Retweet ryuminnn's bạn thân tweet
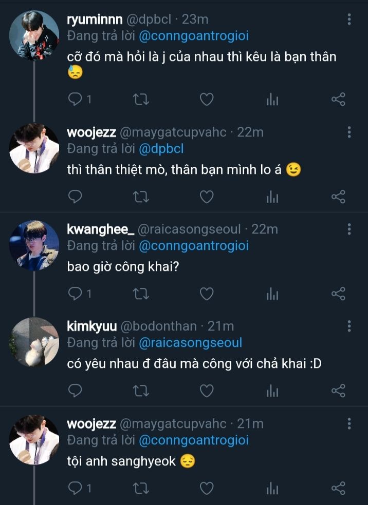This screenshot has height=505, width=368. [140, 99]
